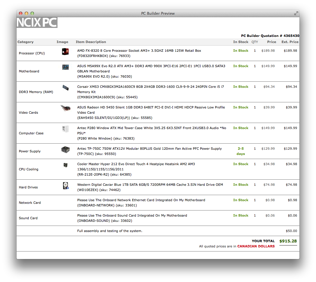Click the $39.99 price of the video card
The image size is (316, 282).
pos(269,107)
